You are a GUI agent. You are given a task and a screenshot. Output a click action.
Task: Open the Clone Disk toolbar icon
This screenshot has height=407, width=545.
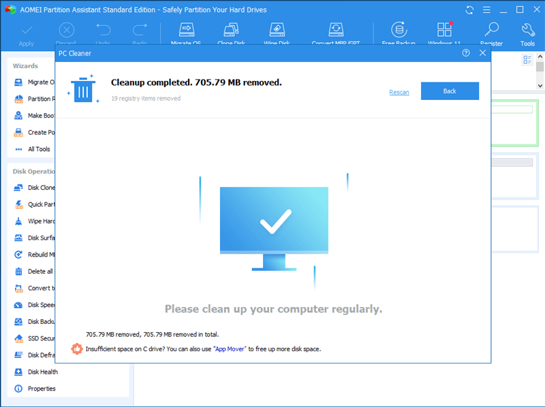(x=232, y=30)
